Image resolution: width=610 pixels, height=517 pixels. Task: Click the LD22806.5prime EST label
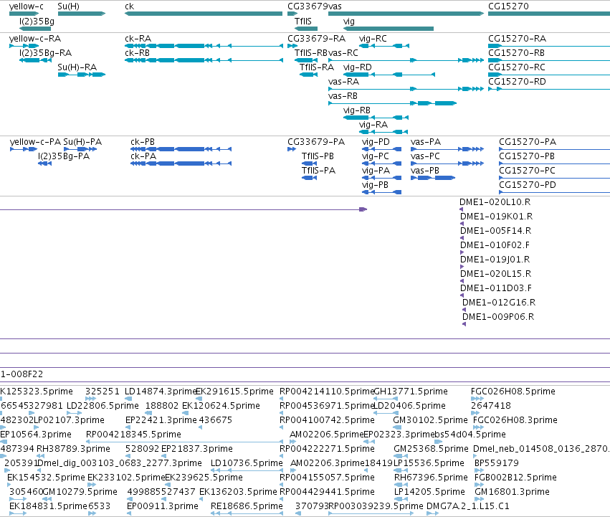tap(103, 406)
